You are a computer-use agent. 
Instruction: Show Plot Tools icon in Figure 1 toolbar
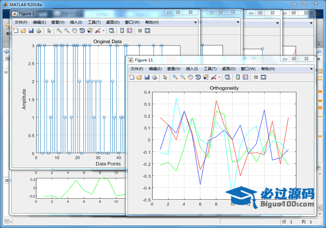pos(147,31)
